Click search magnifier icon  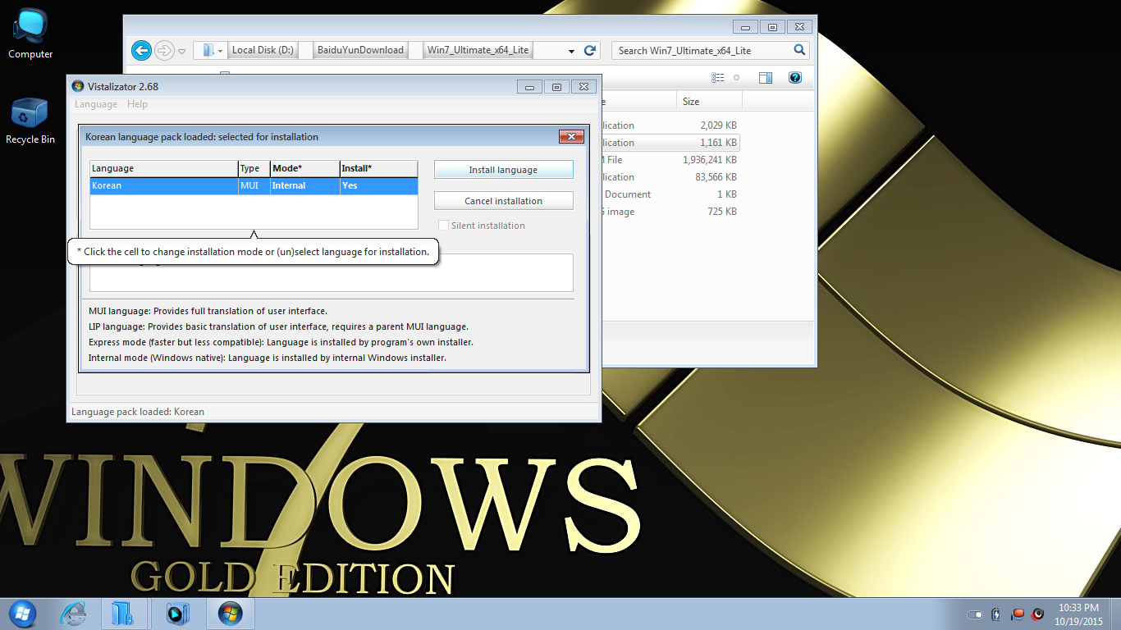click(x=800, y=50)
